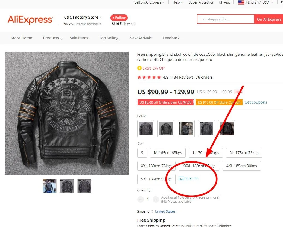Screen dimensions: 283x227
Task: Click the search input field
Action: coord(226,19)
